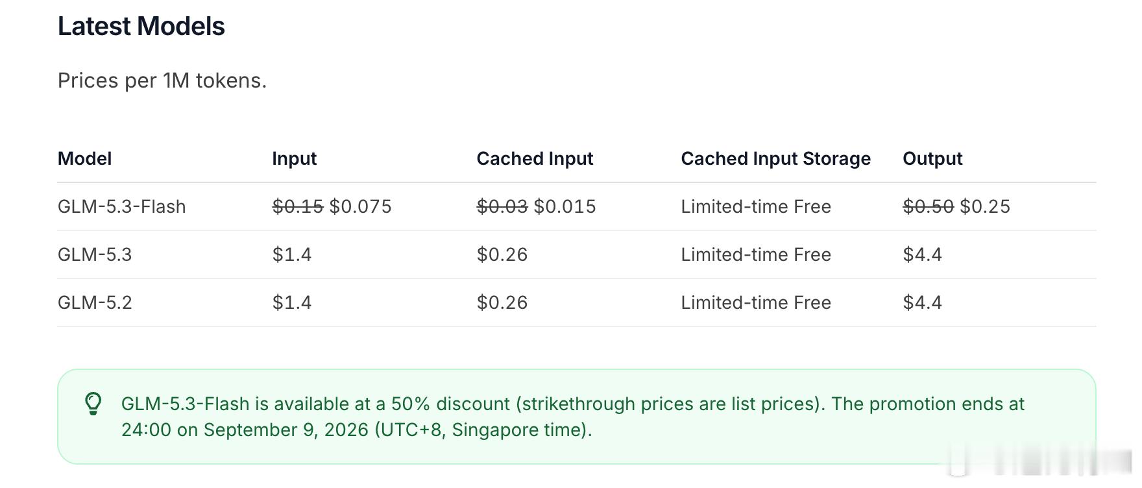
Task: Click the discounted $0.075 input price
Action: tap(361, 206)
